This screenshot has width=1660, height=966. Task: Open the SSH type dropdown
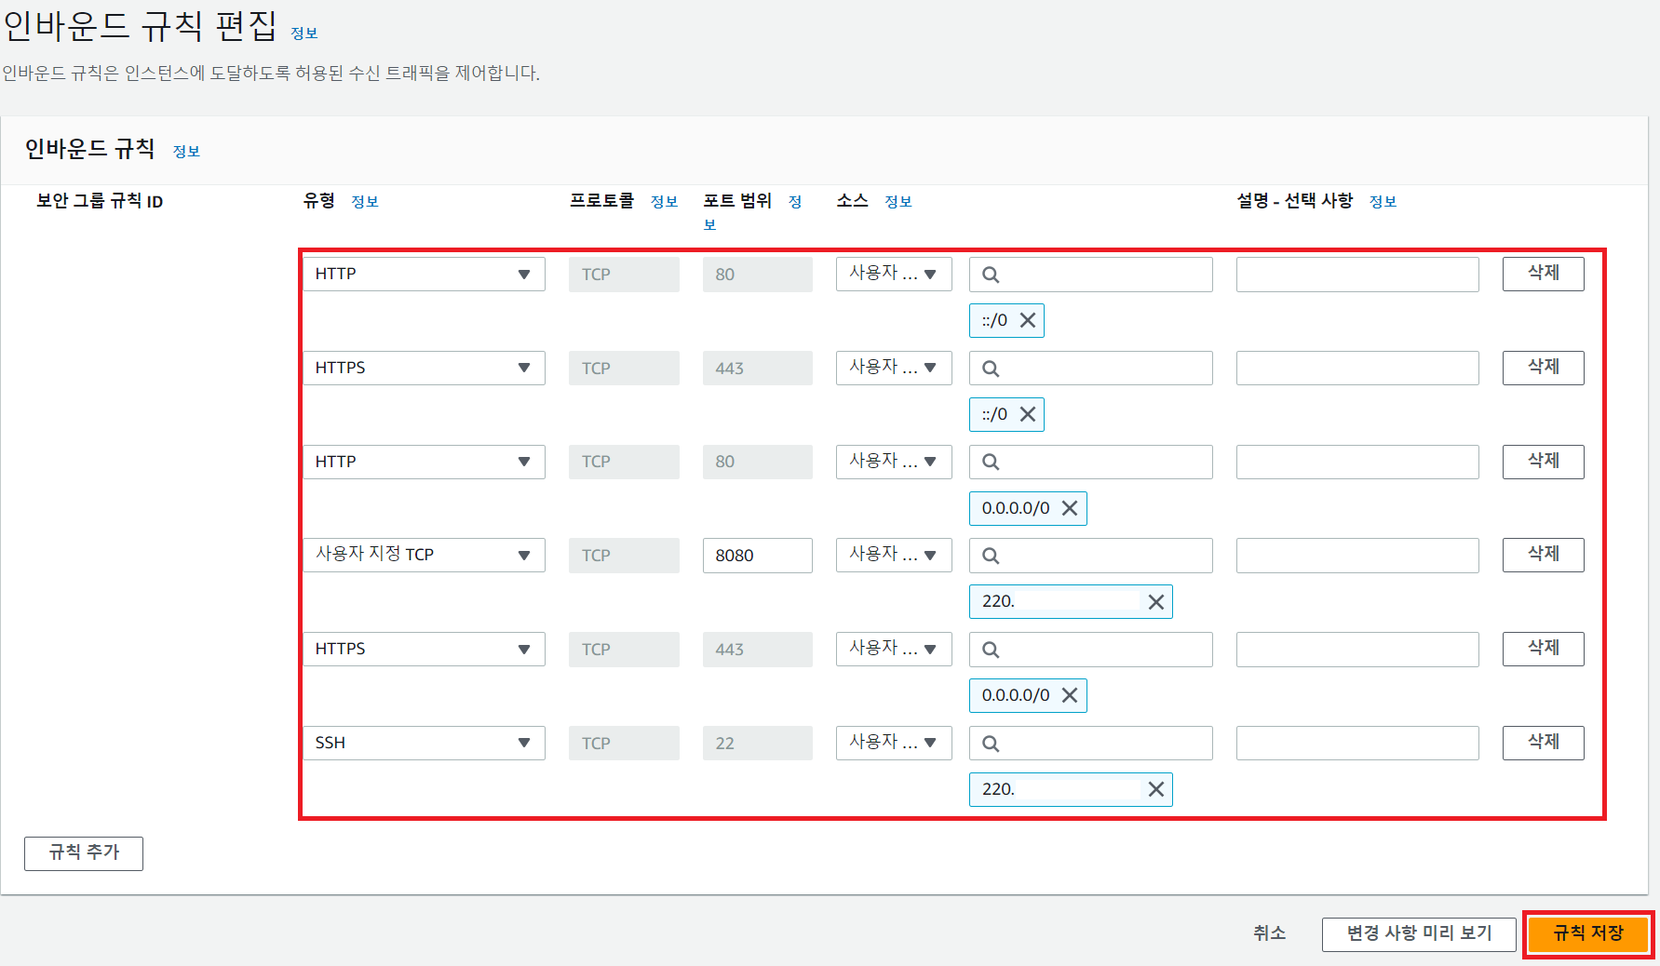[x=424, y=743]
